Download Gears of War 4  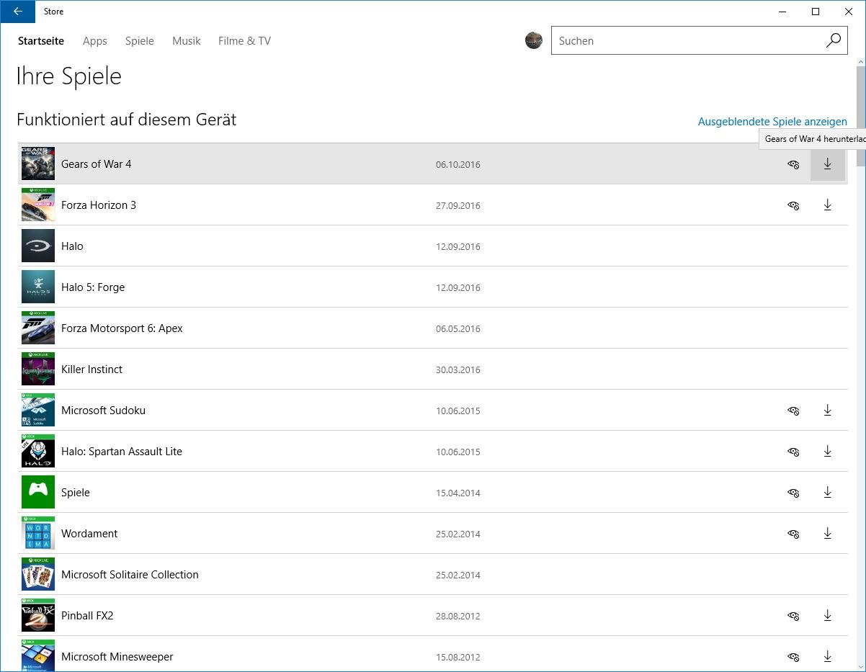(827, 164)
